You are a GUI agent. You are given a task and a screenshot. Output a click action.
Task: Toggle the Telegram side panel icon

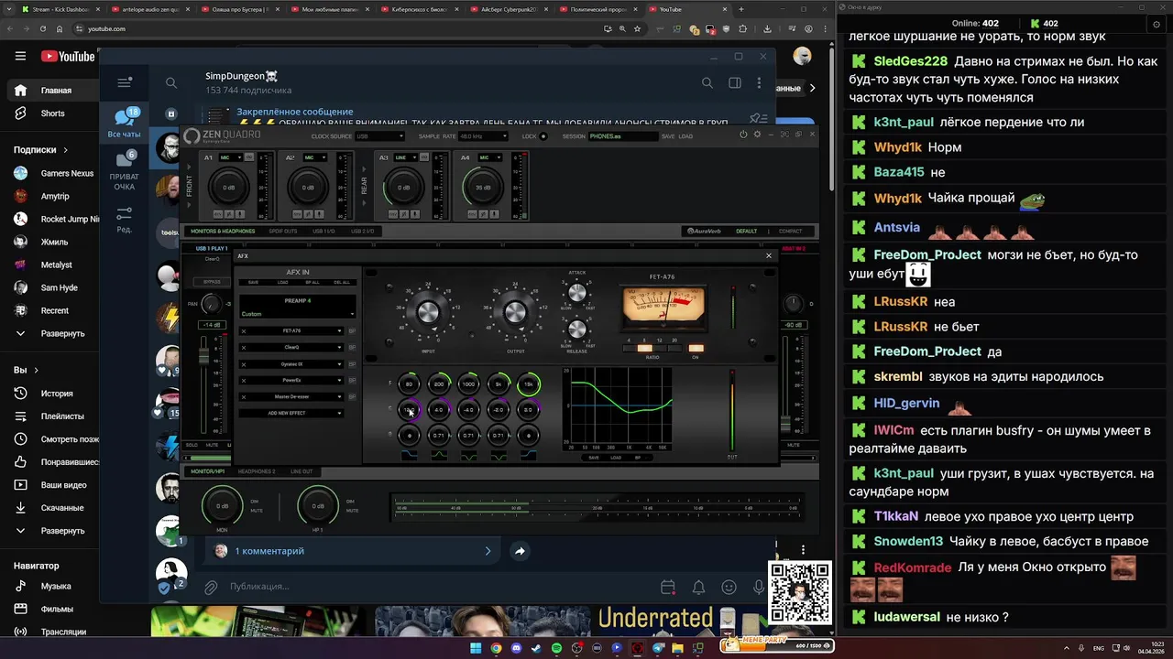pyautogui.click(x=734, y=82)
